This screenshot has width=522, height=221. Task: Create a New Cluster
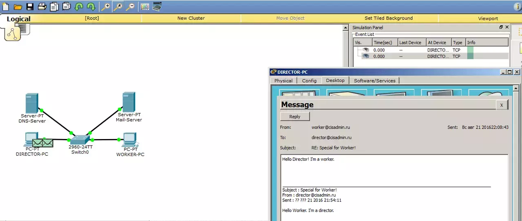(x=191, y=18)
